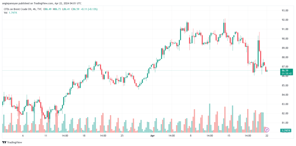Click the H86.73 high value in legend
Screen dimensions: 296x146
(x=57, y=9)
